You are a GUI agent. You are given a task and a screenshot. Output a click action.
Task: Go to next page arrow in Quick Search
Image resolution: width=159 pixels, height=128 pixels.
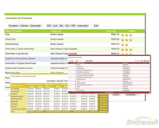point(142,61)
